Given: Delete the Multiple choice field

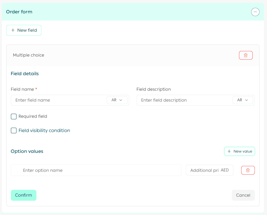Looking at the screenshot, I should (x=246, y=55).
